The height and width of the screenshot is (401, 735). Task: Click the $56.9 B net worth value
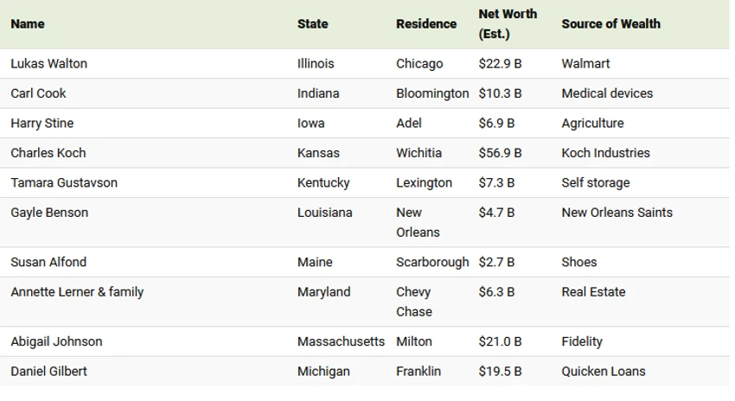click(500, 153)
